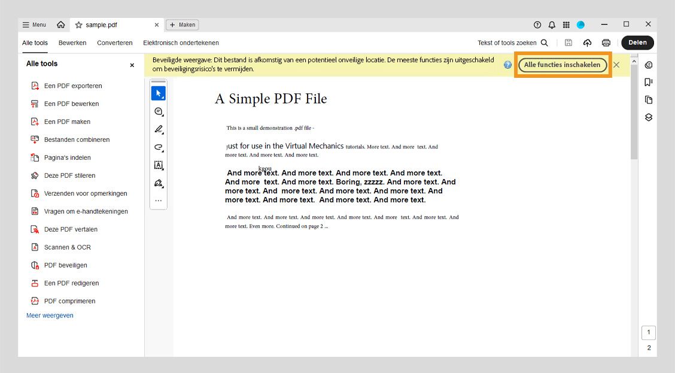The image size is (675, 373).
Task: Click the Meer weergeven link
Action: coord(50,316)
